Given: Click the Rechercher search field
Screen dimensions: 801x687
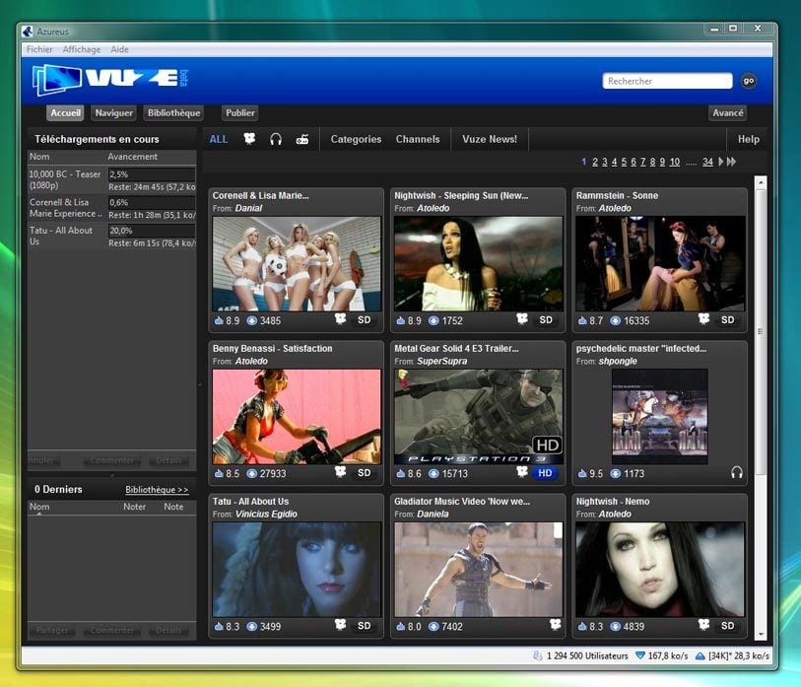Looking at the screenshot, I should (667, 81).
